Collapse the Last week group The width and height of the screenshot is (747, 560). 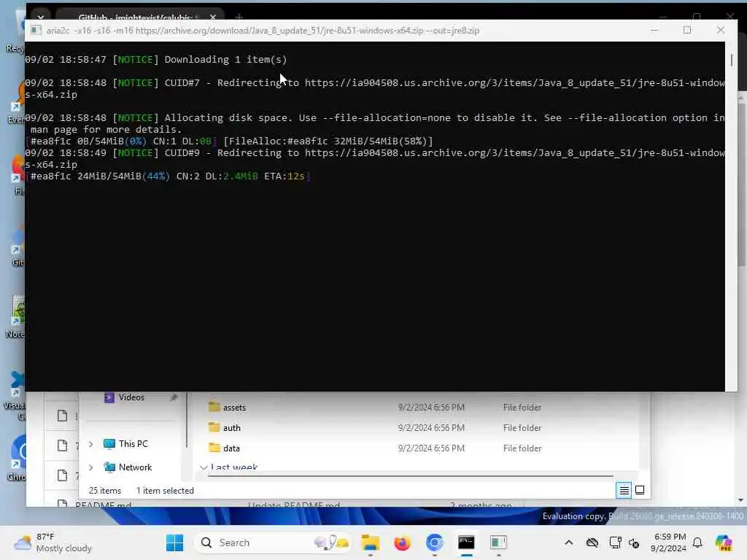[x=204, y=467]
